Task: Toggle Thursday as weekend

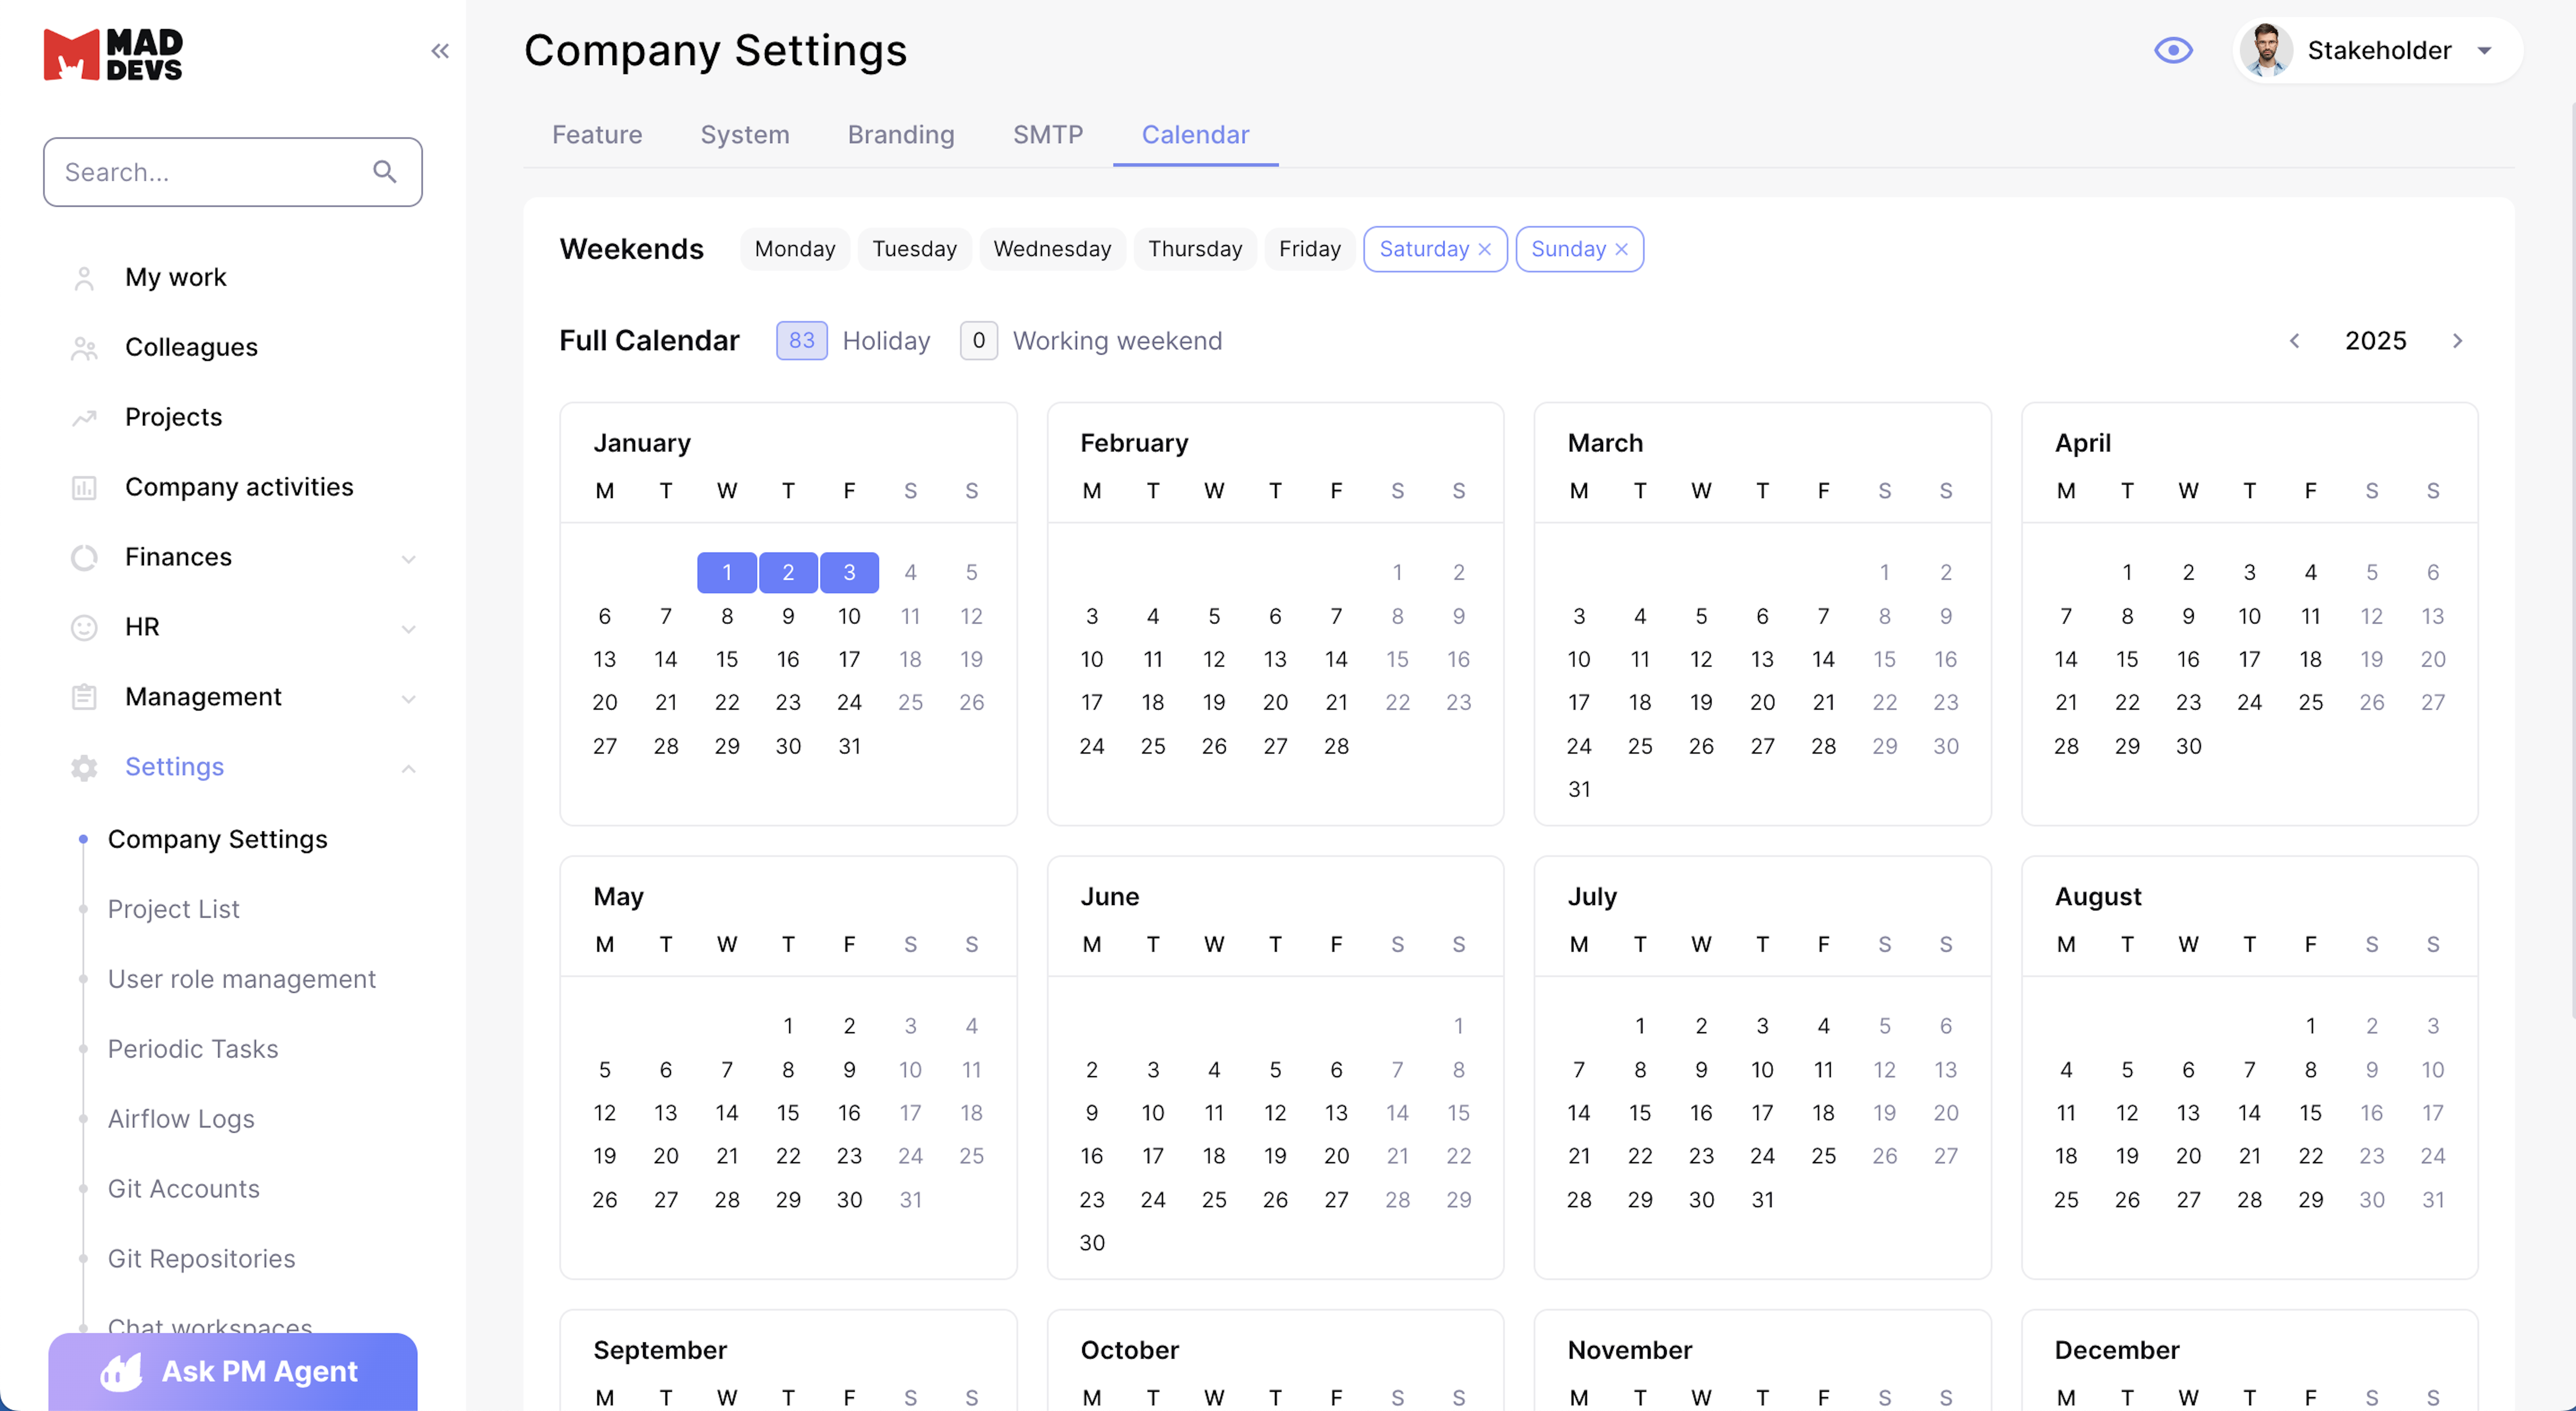Action: tap(1195, 249)
